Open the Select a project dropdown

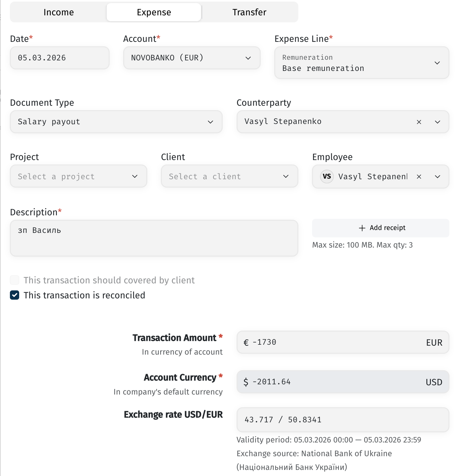pyautogui.click(x=79, y=176)
